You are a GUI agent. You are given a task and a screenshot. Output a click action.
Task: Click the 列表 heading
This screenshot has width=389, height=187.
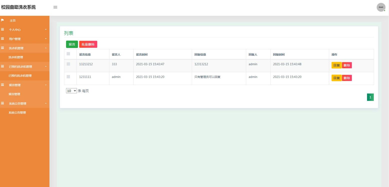point(69,33)
